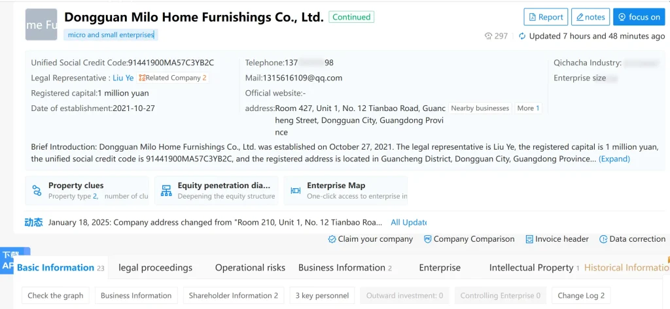Select the Continued status badge

point(351,17)
